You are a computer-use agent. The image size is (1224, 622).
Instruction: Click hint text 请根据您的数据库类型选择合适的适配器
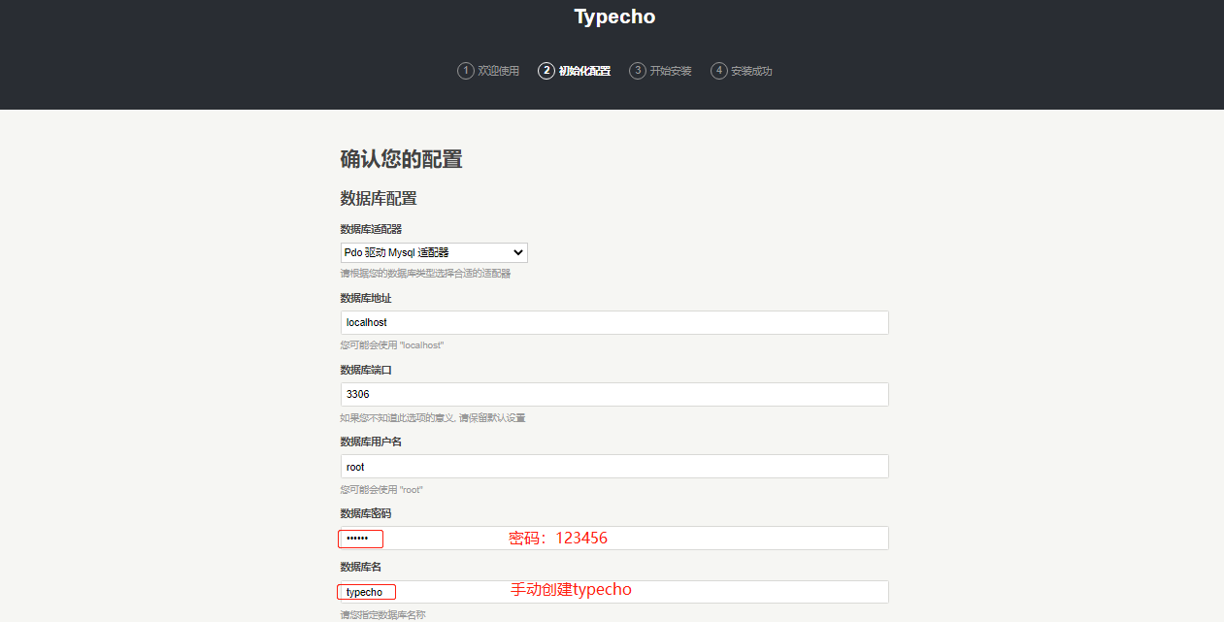pos(425,274)
